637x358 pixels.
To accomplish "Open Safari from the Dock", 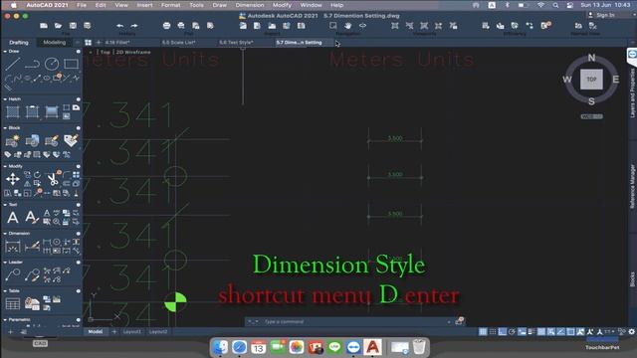I will coord(239,347).
